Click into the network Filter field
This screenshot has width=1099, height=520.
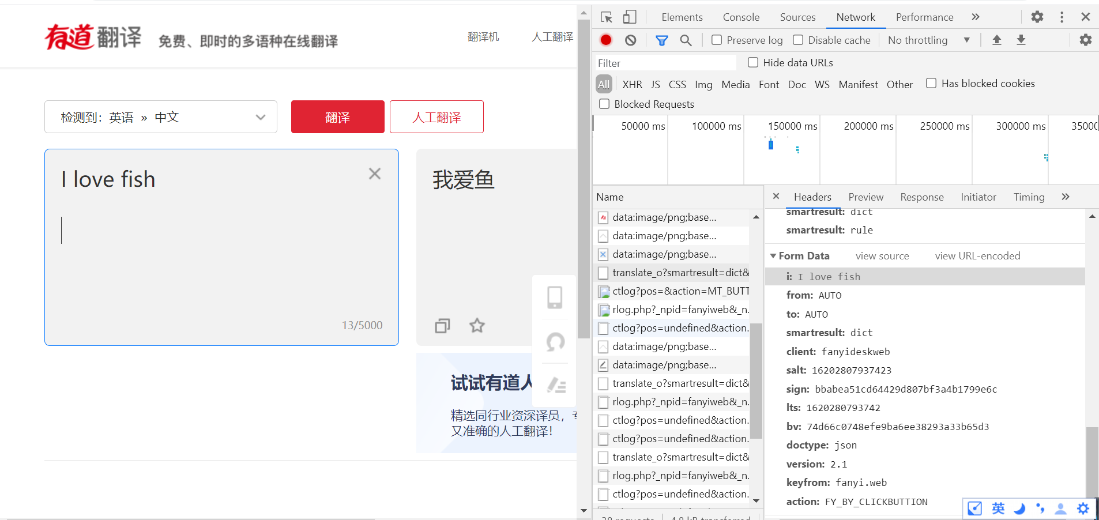tap(665, 63)
